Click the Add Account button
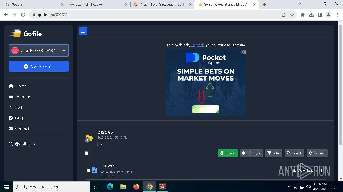Image resolution: width=343 pixels, height=192 pixels. (39, 66)
